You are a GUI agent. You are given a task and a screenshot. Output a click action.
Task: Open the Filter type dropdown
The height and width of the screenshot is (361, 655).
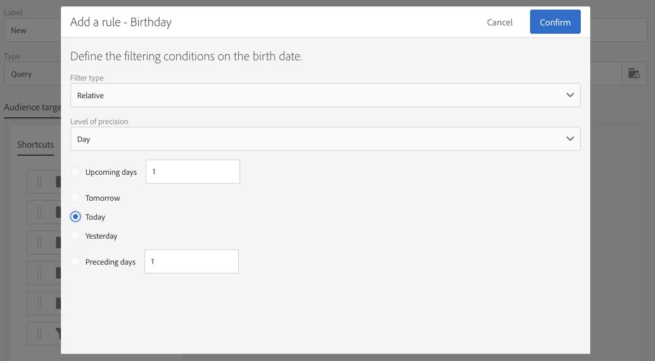coord(325,96)
